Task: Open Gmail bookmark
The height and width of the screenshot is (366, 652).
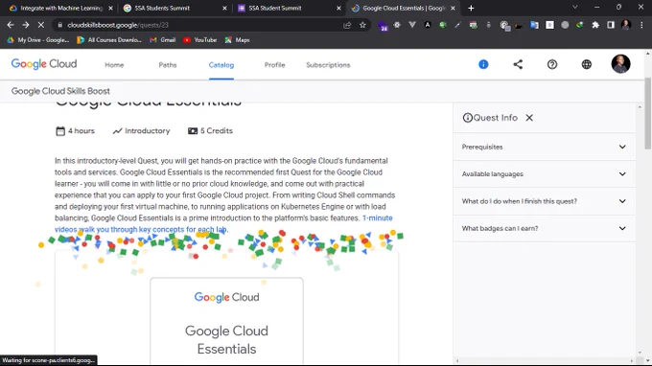Action: coord(163,40)
